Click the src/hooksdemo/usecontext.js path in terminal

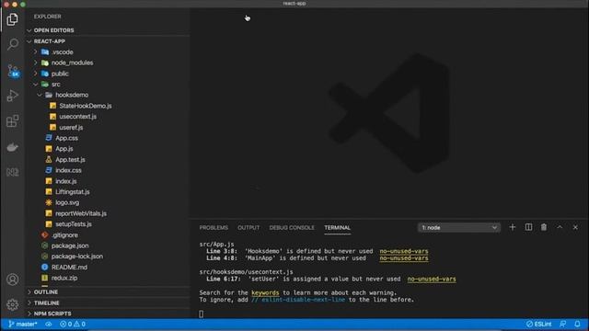click(246, 272)
